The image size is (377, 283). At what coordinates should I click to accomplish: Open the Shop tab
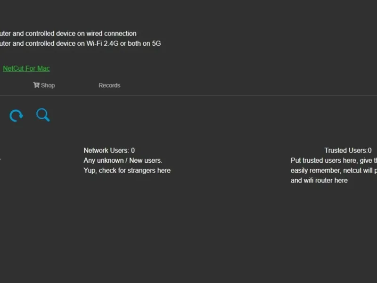[48, 85]
